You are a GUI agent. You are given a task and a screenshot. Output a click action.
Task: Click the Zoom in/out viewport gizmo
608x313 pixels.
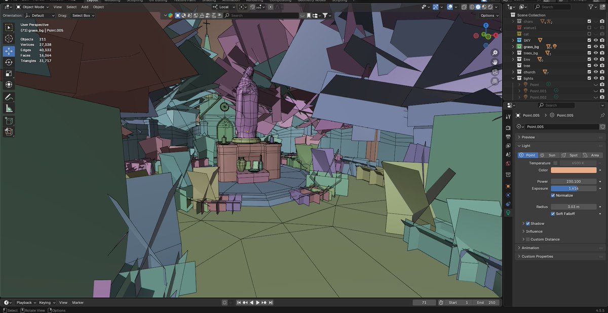pyautogui.click(x=495, y=53)
